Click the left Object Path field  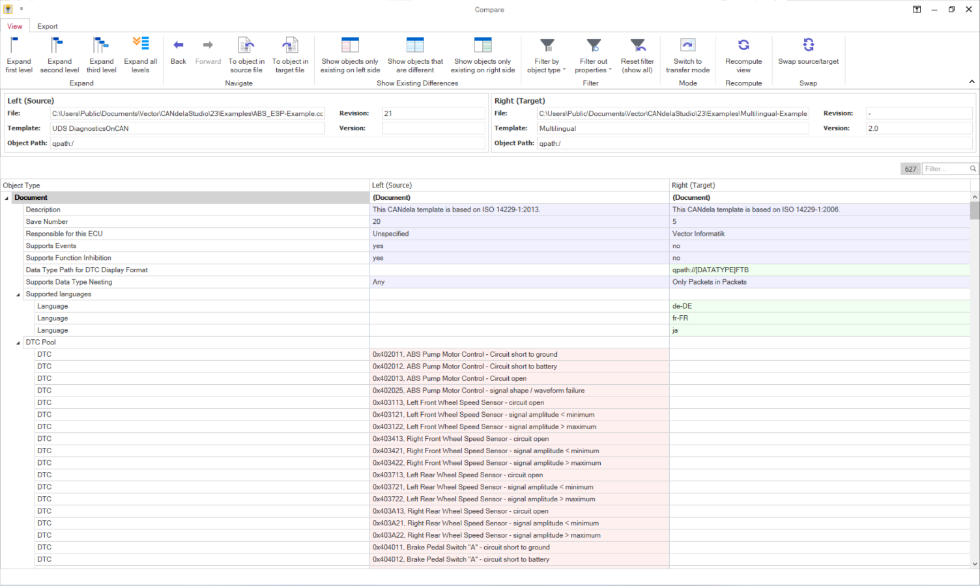click(x=268, y=143)
